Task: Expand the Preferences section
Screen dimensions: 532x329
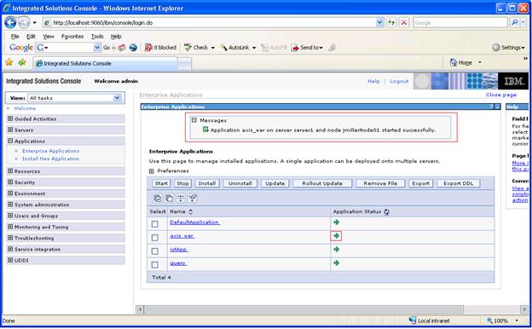Action: (151, 171)
